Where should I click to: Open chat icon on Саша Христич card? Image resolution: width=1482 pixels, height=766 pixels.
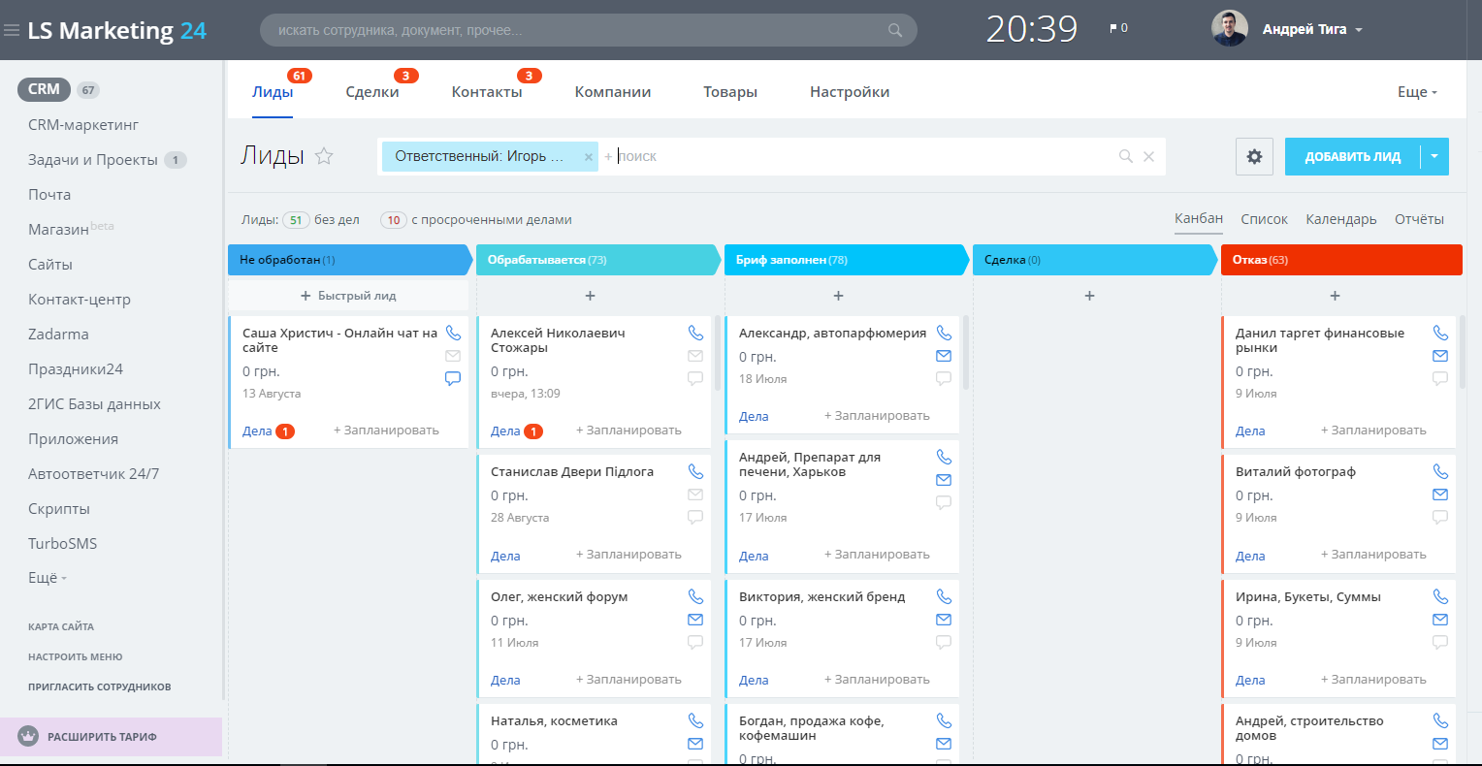(x=453, y=378)
